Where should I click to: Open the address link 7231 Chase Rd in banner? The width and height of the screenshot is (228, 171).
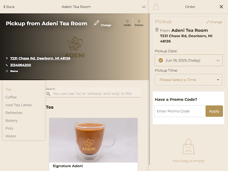click(x=40, y=58)
